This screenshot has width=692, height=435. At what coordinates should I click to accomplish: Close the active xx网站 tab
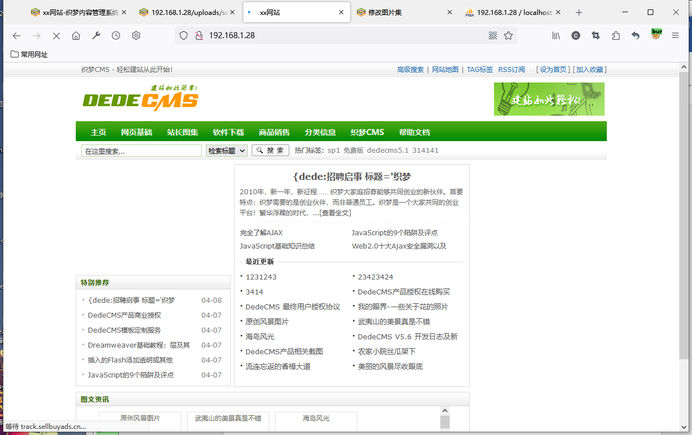point(341,12)
